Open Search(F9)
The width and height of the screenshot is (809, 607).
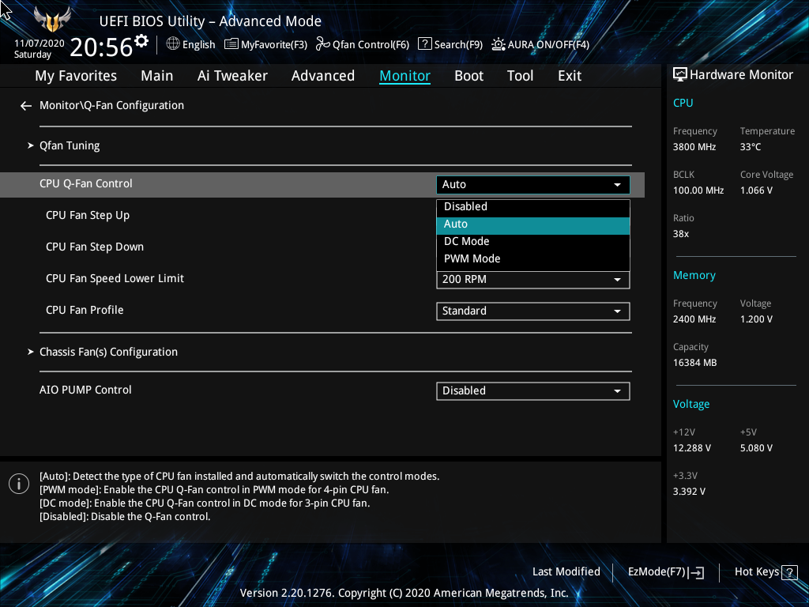[x=450, y=44]
